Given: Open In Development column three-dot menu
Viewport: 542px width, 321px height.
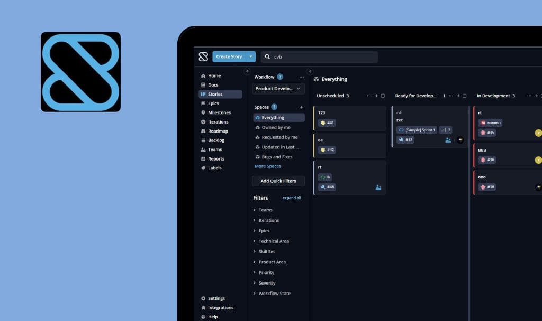Looking at the screenshot, I should (529, 96).
